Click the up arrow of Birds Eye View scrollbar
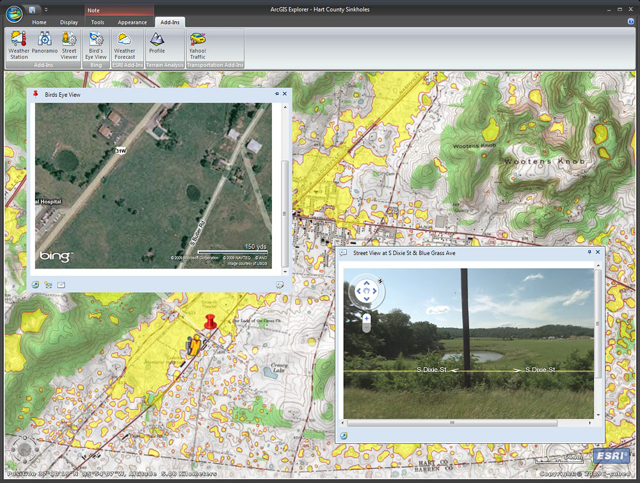The image size is (640, 483). pos(285,107)
